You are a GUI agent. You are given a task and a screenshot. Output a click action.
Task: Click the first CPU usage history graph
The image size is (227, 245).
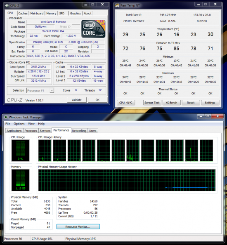click(45, 151)
